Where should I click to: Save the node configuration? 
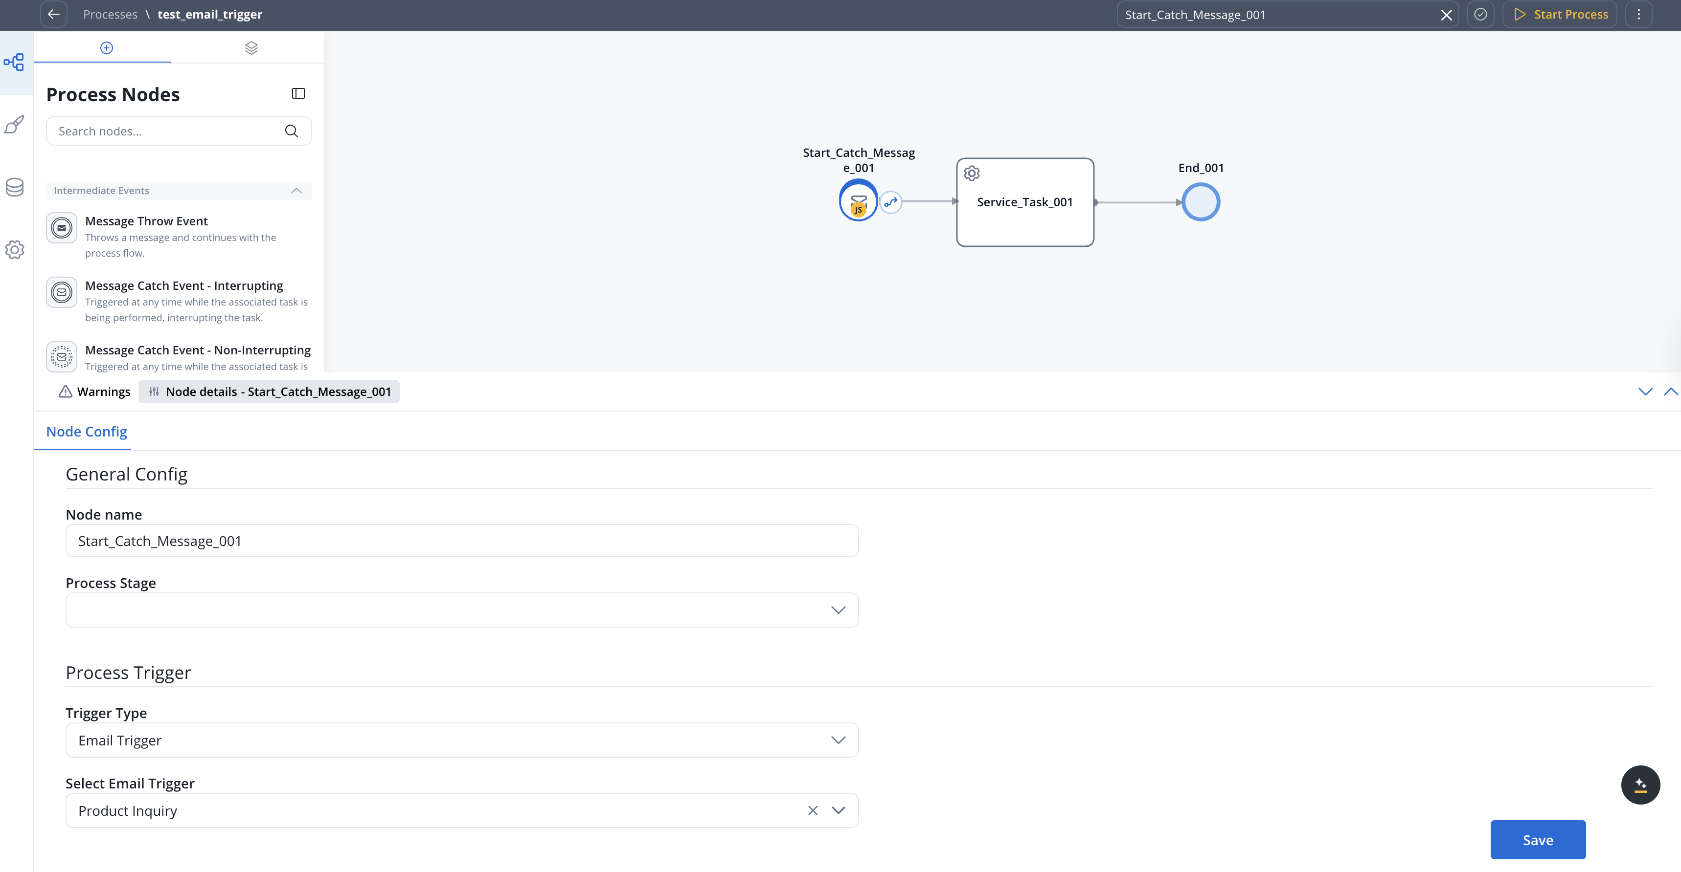pyautogui.click(x=1538, y=839)
